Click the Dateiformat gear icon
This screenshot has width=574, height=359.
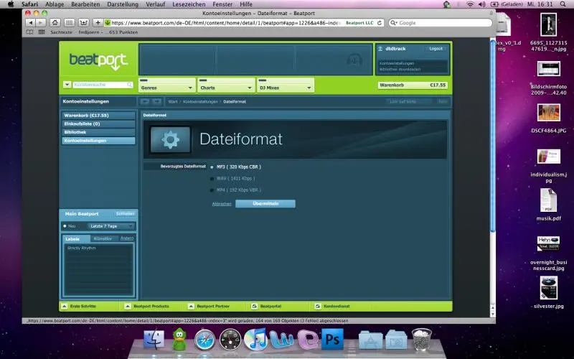point(170,139)
